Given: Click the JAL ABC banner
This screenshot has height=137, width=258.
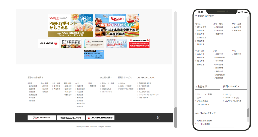Looking at the screenshot, I should click(x=48, y=43).
